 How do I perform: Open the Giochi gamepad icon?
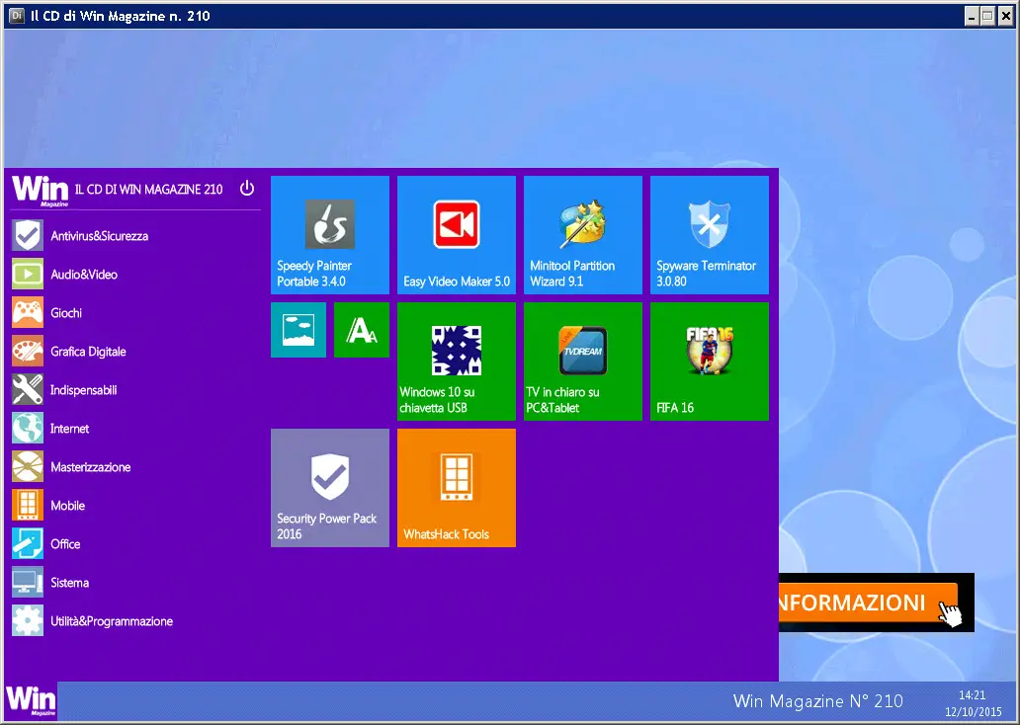coord(28,313)
